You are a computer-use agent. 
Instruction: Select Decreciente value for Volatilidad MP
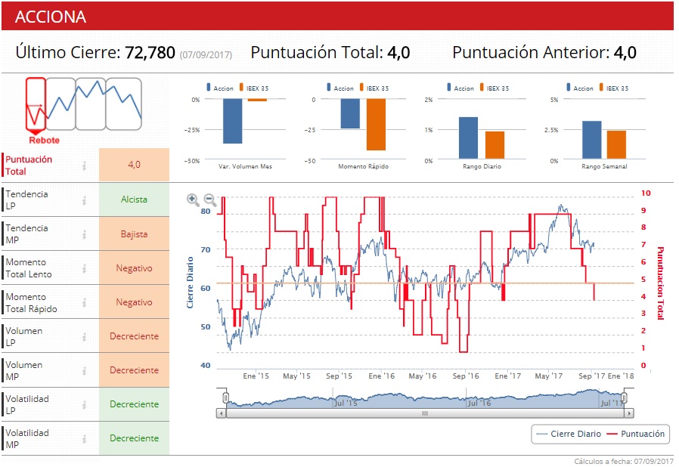coord(135,438)
